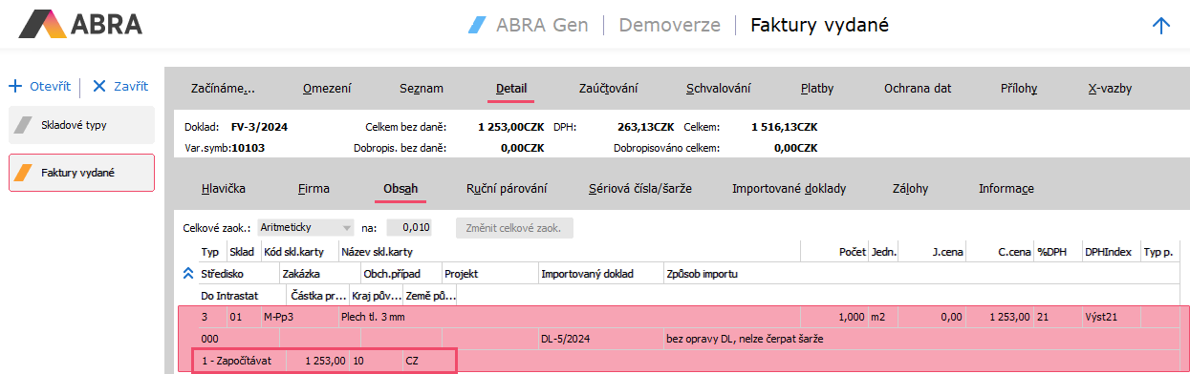This screenshot has height=374, width=1190.
Task: Select the Plech tl. 3 mm row
Action: (x=684, y=316)
